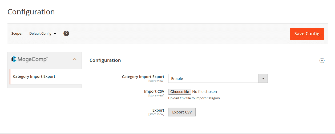Collapse the MageComp sidebar tab chevron
Viewport: 335px width, 134px height.
tap(75, 59)
